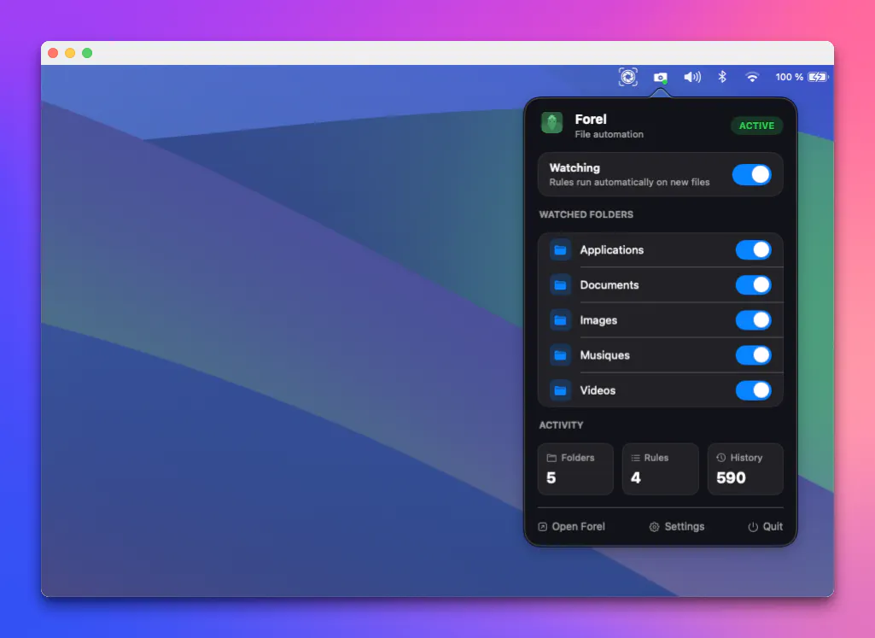
Task: Click the Documents folder icon
Action: click(560, 285)
